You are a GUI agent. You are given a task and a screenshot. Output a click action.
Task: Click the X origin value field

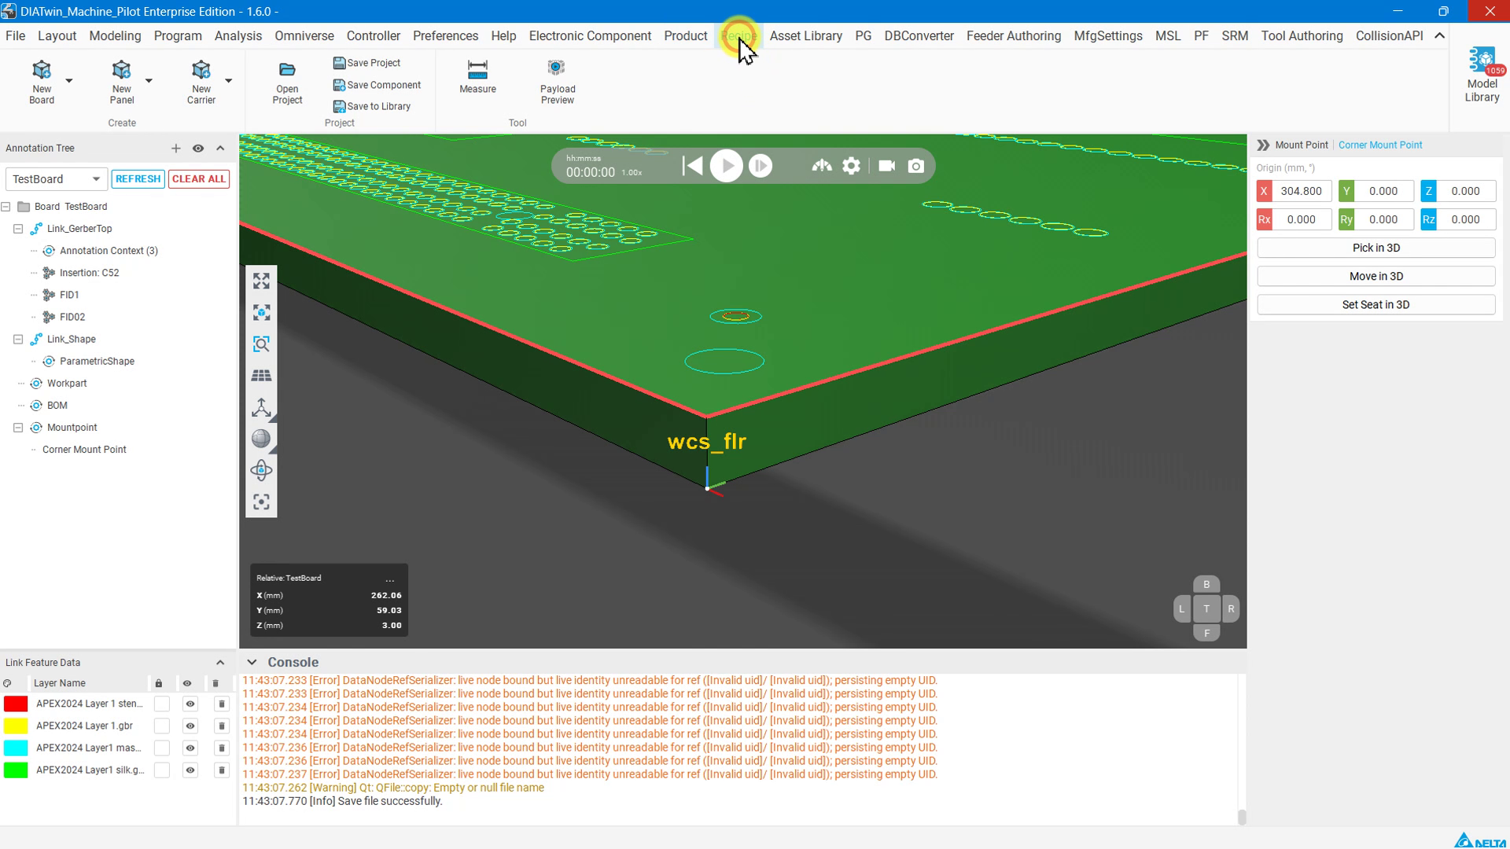pyautogui.click(x=1302, y=191)
